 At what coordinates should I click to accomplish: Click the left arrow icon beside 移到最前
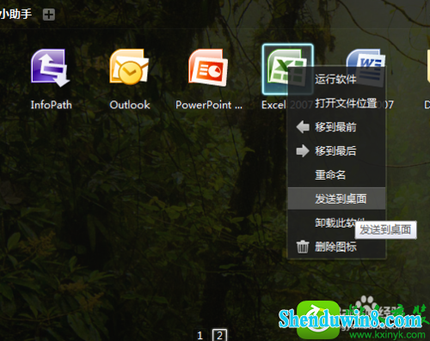point(303,127)
